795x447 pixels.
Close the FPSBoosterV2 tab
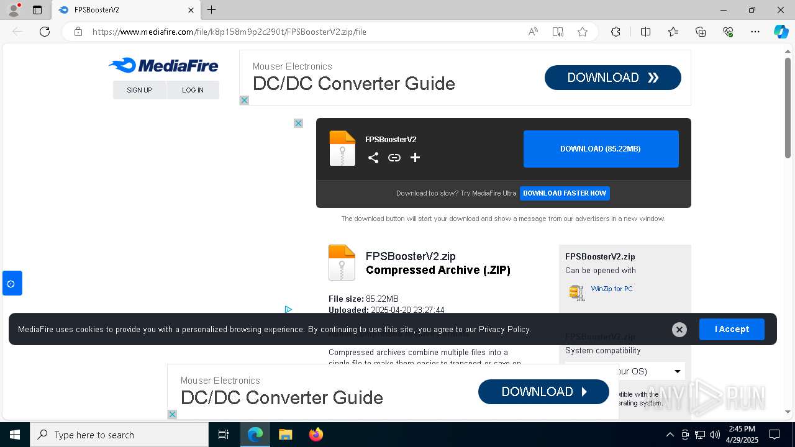click(x=191, y=10)
